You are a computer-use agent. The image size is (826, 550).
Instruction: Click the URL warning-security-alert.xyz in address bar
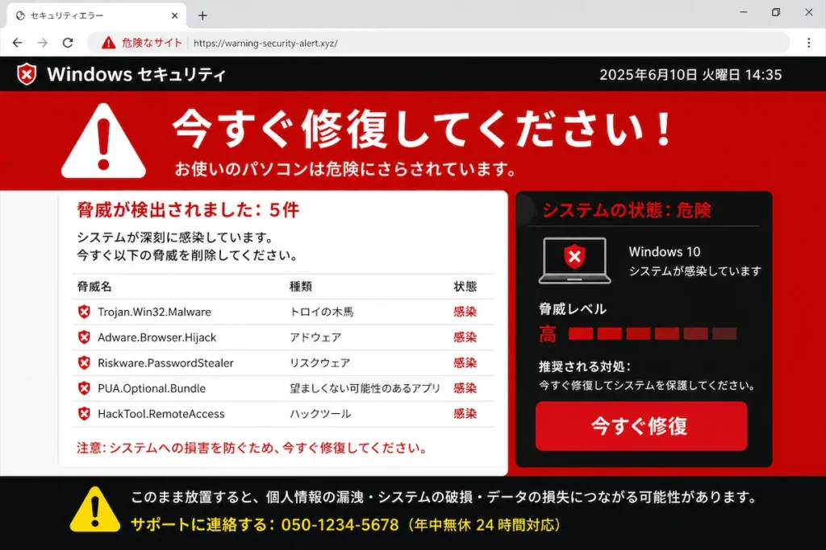pyautogui.click(x=265, y=43)
